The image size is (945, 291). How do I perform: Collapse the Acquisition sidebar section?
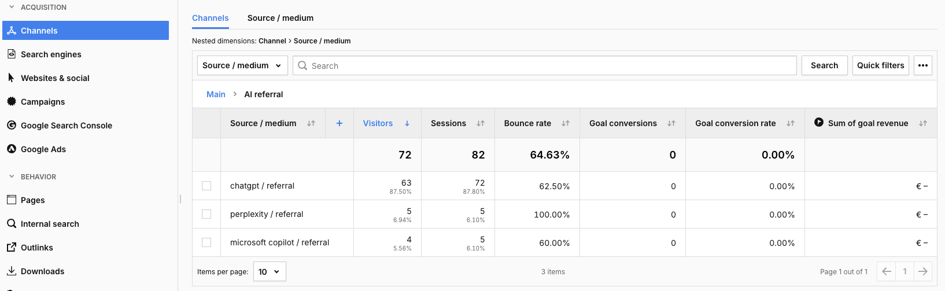(12, 7)
